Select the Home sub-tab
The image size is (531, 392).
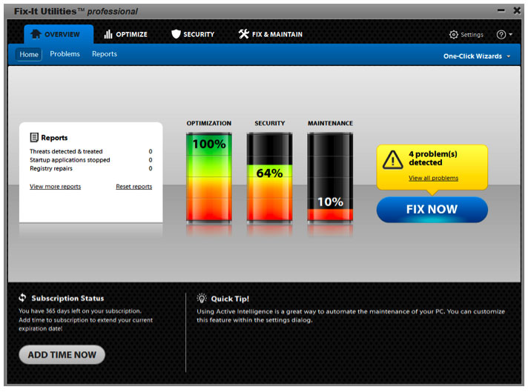point(29,54)
